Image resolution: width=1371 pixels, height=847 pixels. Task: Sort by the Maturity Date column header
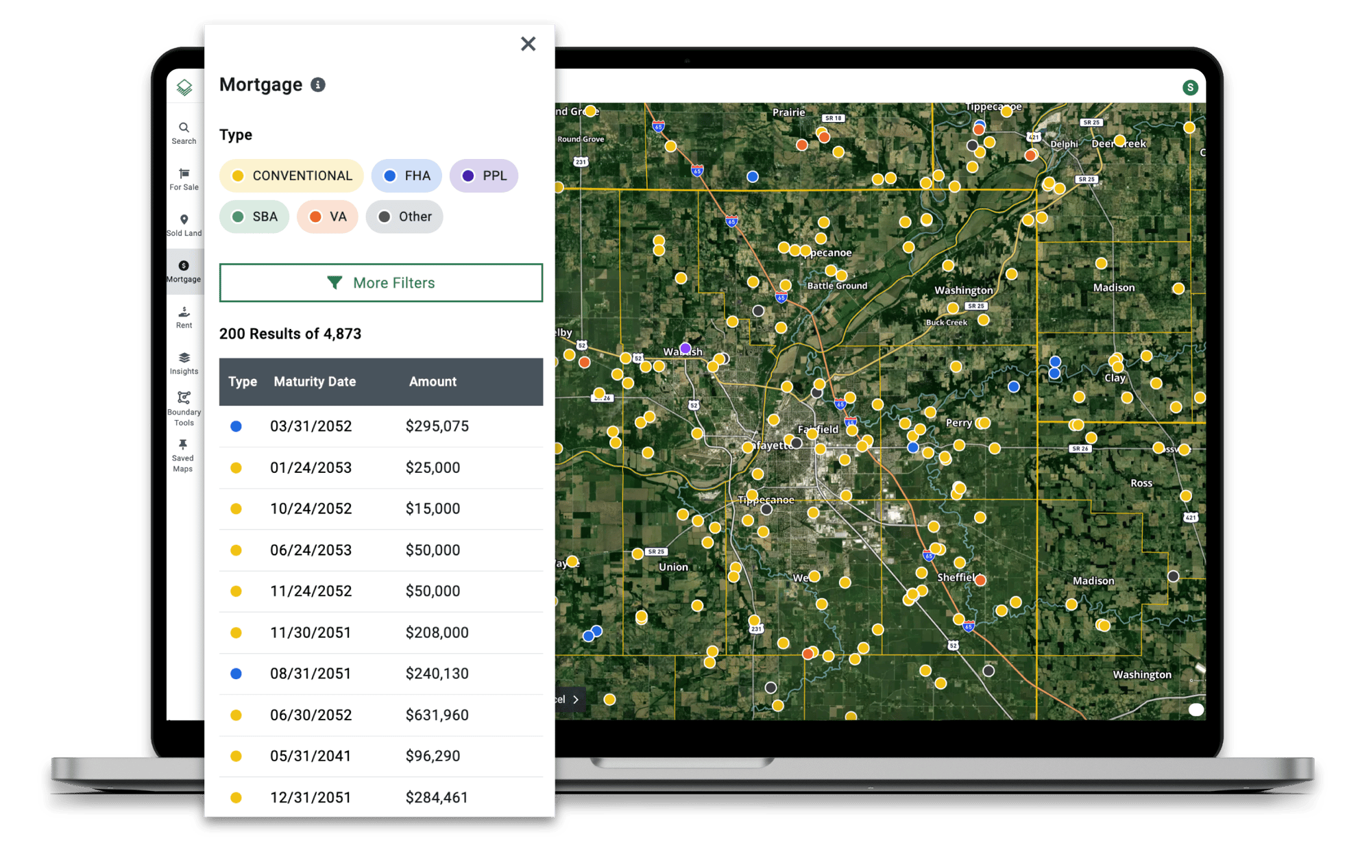click(315, 382)
